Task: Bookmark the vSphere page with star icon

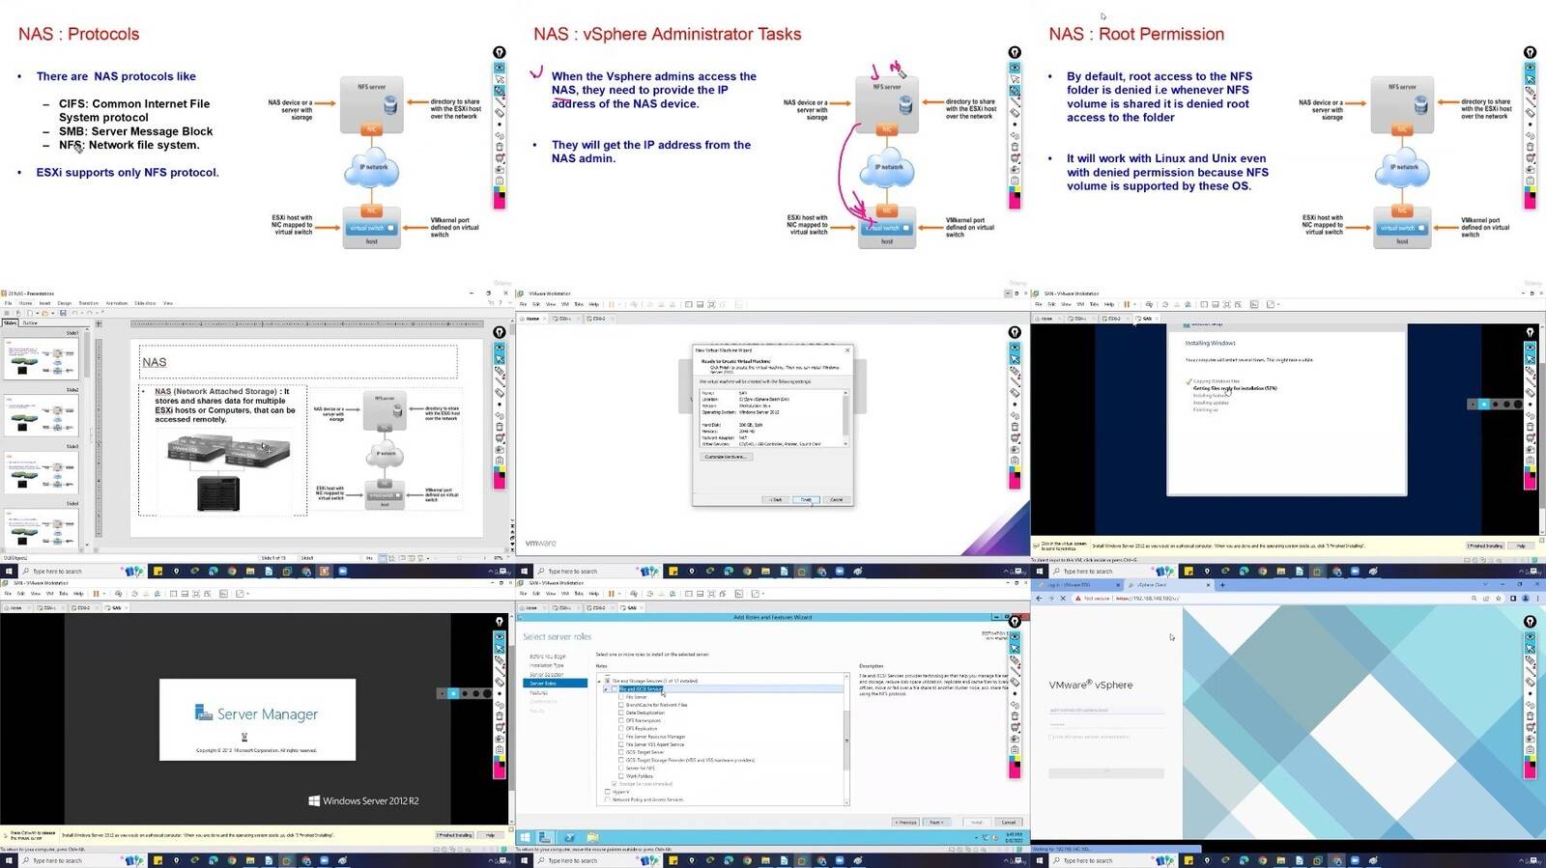Action: coord(1498,599)
